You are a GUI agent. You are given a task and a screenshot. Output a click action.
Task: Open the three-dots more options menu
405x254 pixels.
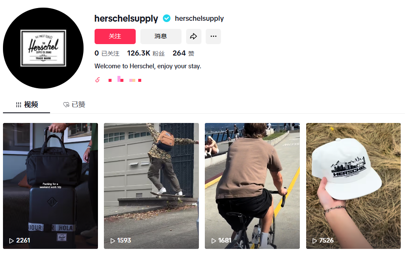click(x=213, y=36)
